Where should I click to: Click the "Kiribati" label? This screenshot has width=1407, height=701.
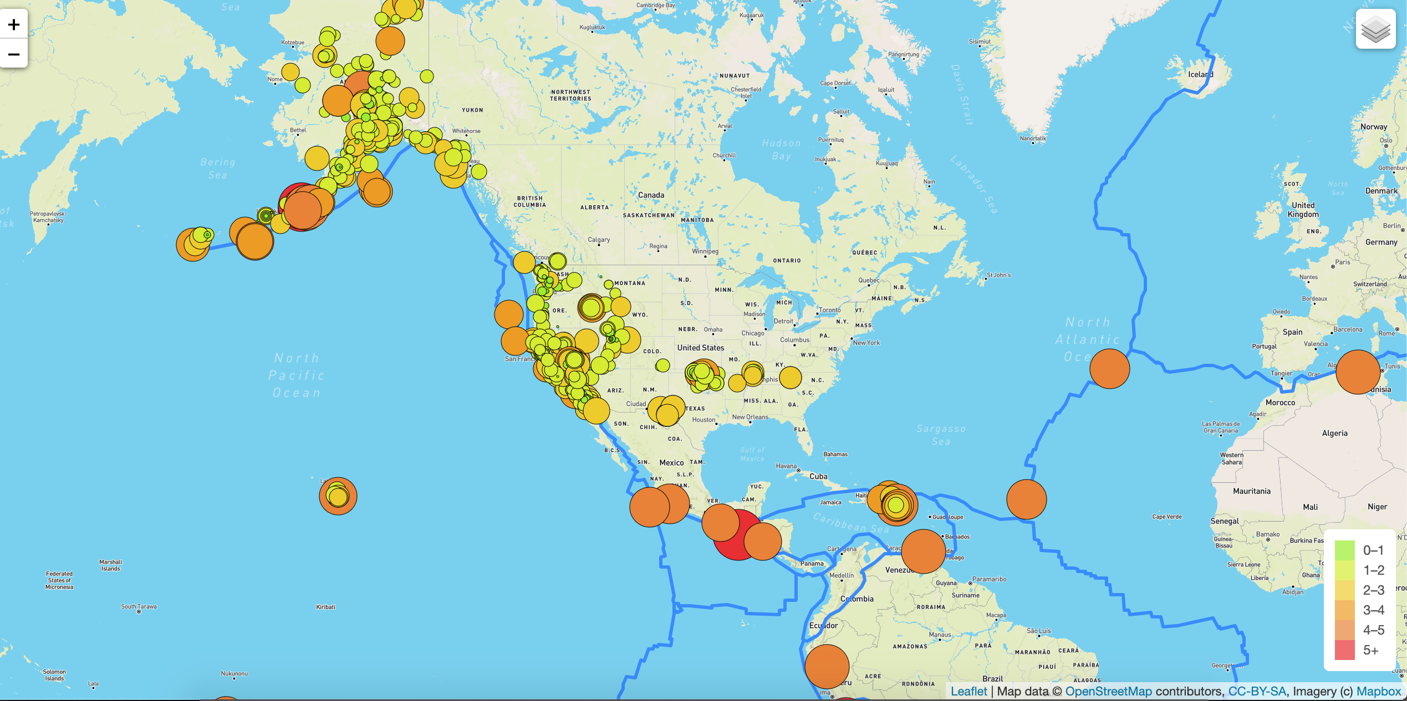pyautogui.click(x=325, y=607)
